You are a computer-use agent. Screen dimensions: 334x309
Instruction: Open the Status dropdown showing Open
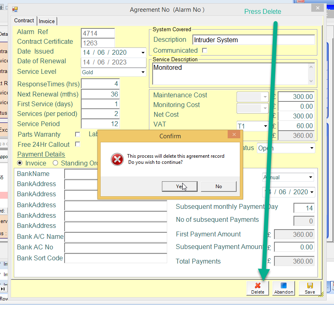click(x=312, y=148)
